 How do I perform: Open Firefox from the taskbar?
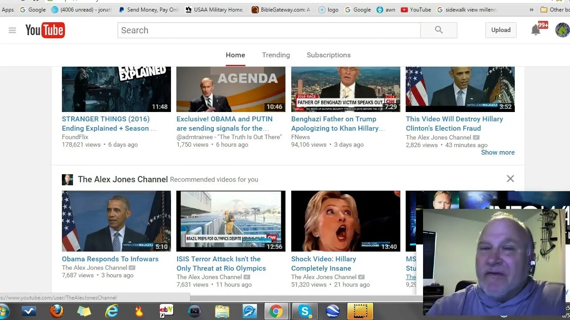pyautogui.click(x=57, y=311)
